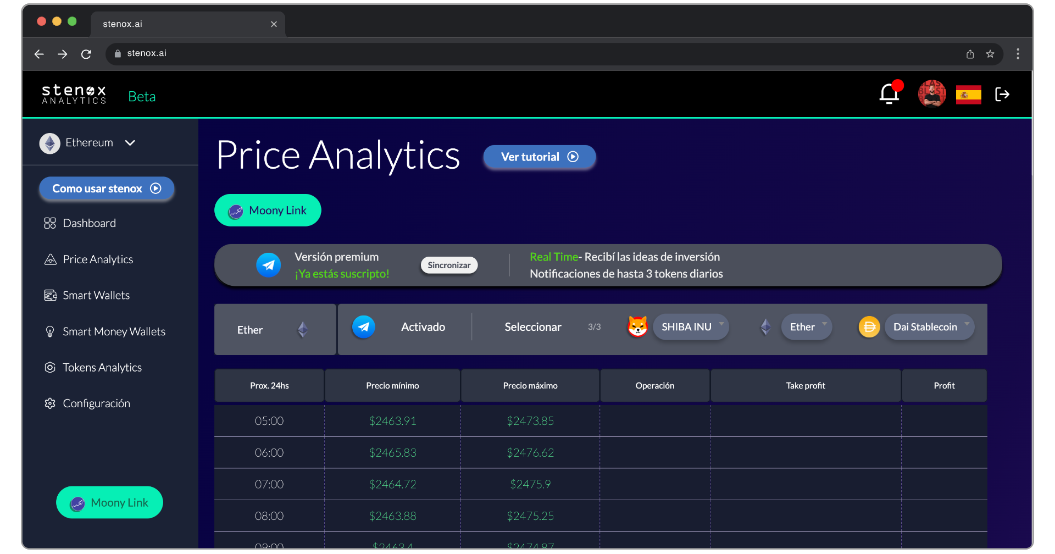Switch to Price Analytics section
Screen dimensions: 1055x554
pyautogui.click(x=97, y=259)
